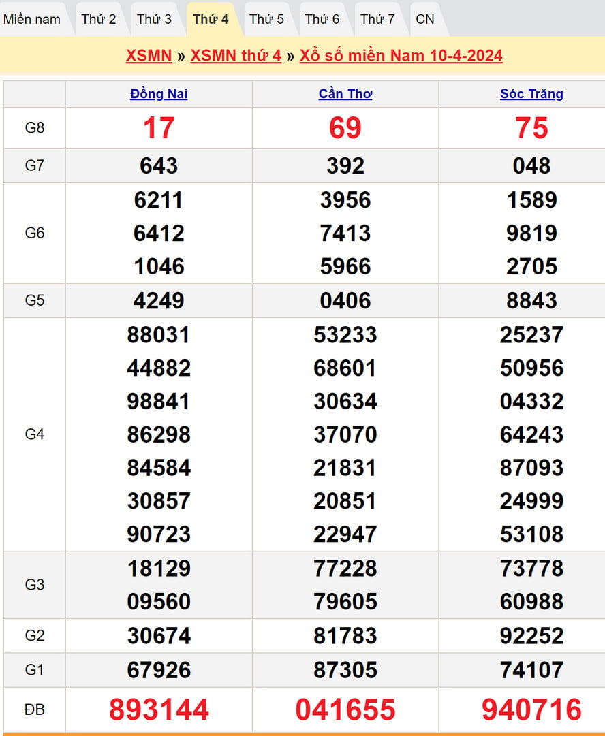This screenshot has width=605, height=736.
Task: Select the red G8 number 69
Action: coord(345,128)
